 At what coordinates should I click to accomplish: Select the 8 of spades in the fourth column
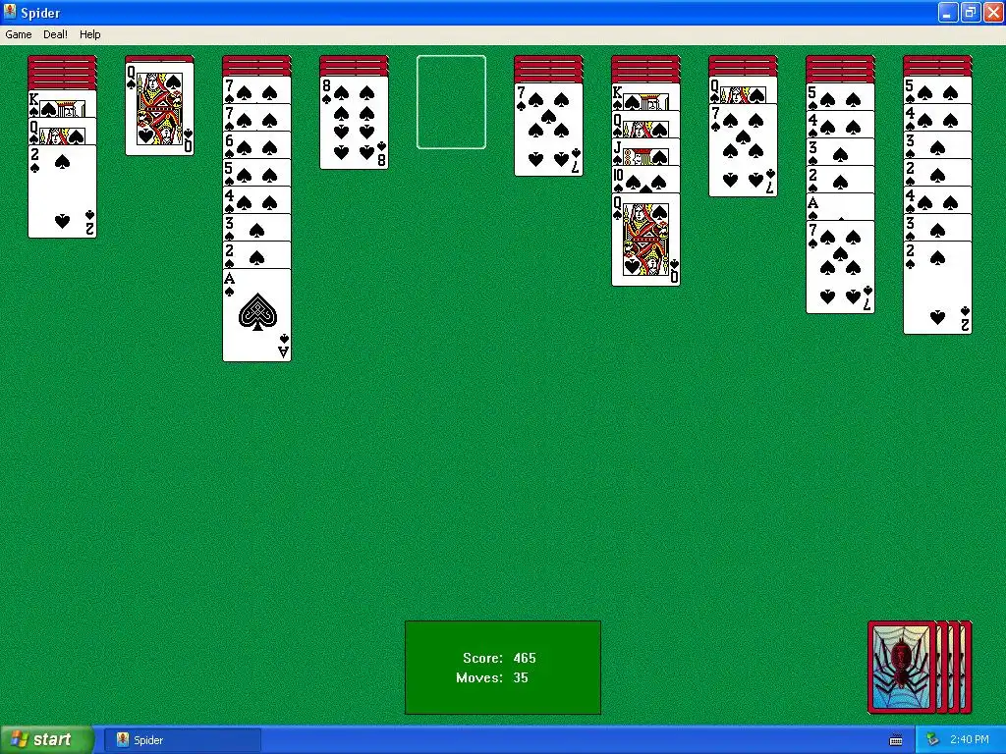(354, 123)
